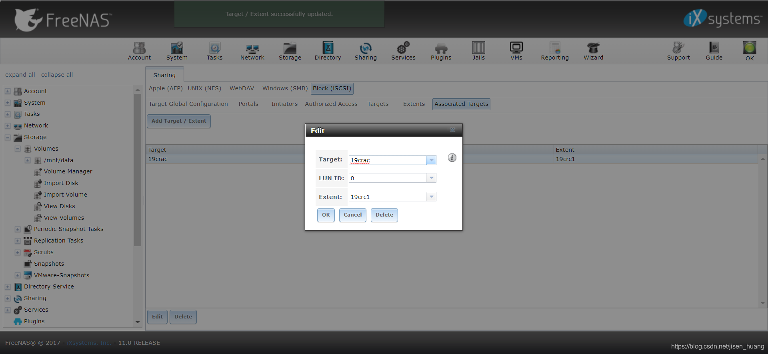Open the Account toolbar icon

tap(139, 51)
